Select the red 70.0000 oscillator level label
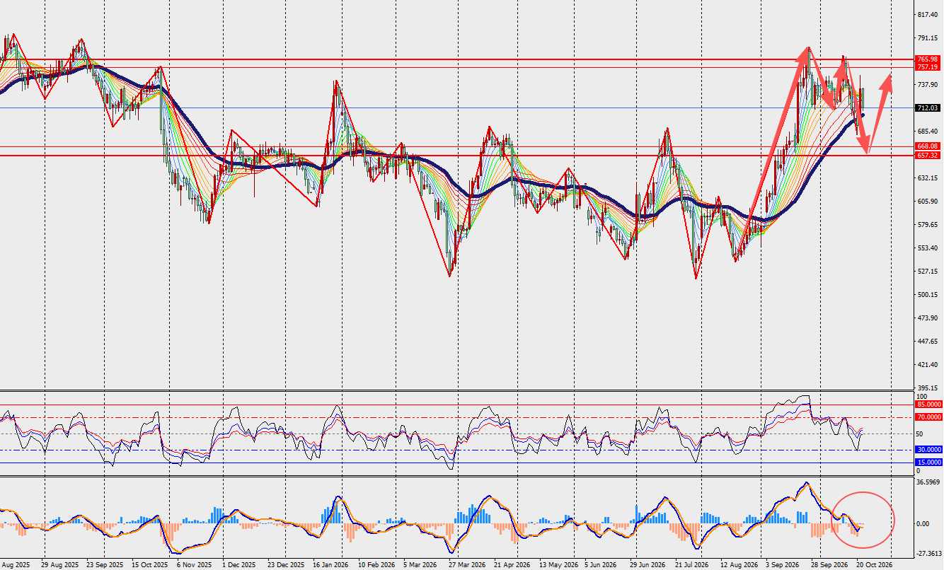944x570 pixels. (928, 417)
